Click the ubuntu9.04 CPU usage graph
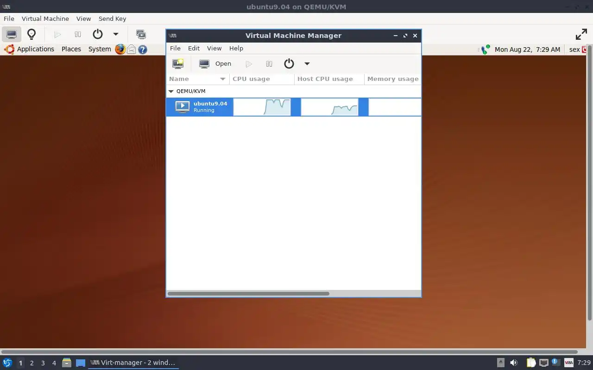This screenshot has width=593, height=370. pyautogui.click(x=262, y=107)
